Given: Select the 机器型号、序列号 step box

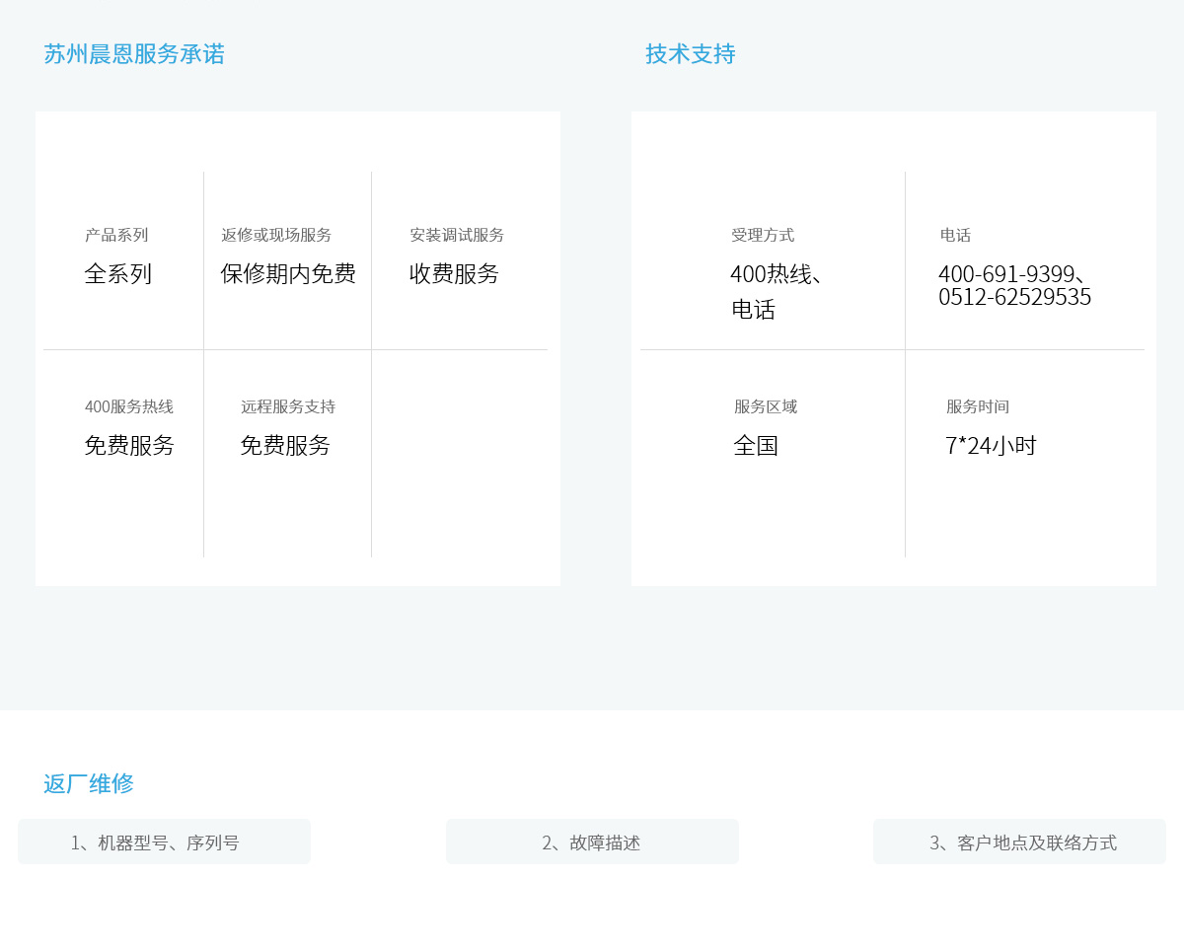Looking at the screenshot, I should [164, 842].
